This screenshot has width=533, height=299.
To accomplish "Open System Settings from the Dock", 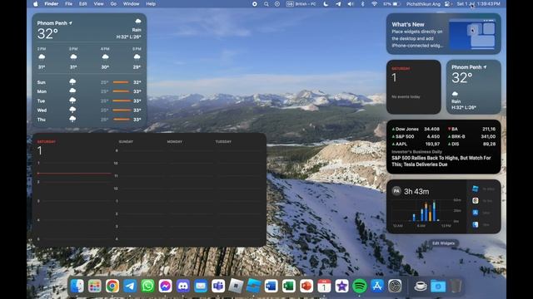I will click(x=395, y=286).
